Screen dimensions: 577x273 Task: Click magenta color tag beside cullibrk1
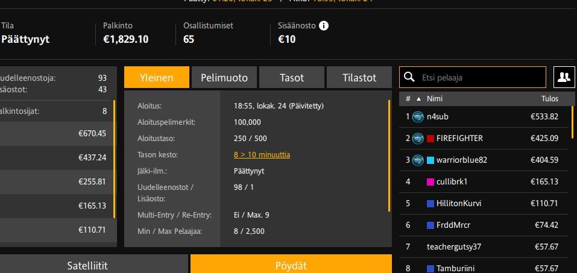[430, 182]
